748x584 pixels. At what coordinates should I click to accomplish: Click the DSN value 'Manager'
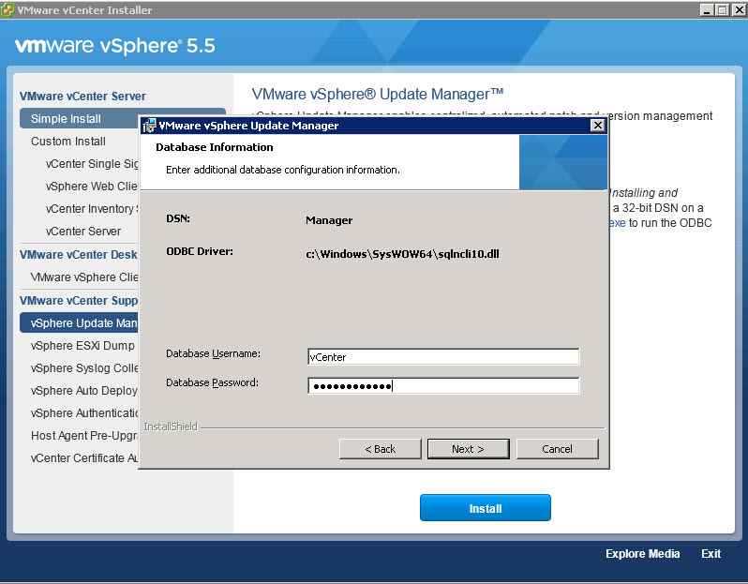point(329,220)
